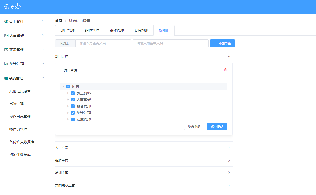The width and height of the screenshot is (316, 195).
Task: Select the 权限组 tab
Action: (164, 30)
